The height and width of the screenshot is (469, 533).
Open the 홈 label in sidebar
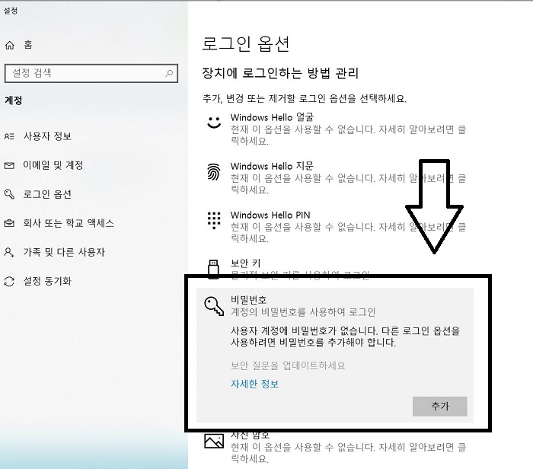pyautogui.click(x=28, y=44)
